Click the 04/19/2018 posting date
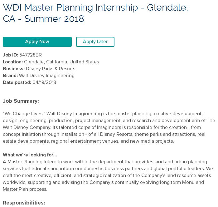218x207 pixels. point(44,82)
